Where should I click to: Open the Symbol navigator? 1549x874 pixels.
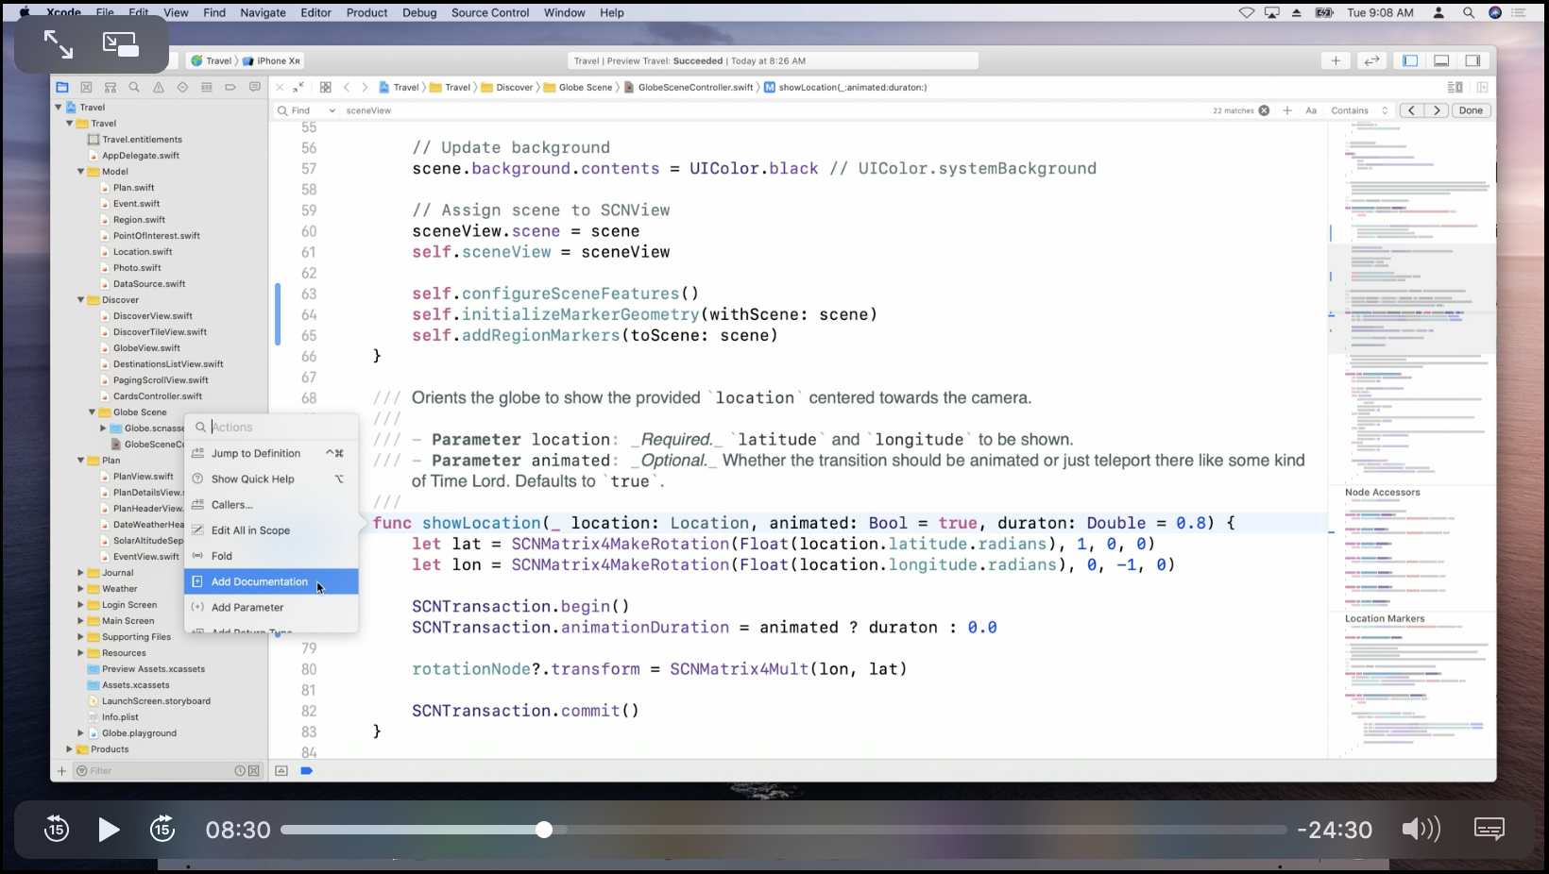click(111, 87)
